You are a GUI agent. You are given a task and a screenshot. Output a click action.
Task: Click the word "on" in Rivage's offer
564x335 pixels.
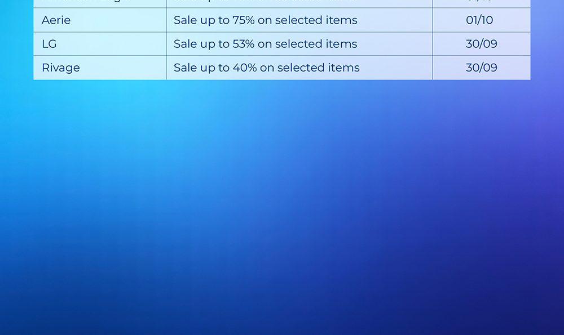(267, 68)
